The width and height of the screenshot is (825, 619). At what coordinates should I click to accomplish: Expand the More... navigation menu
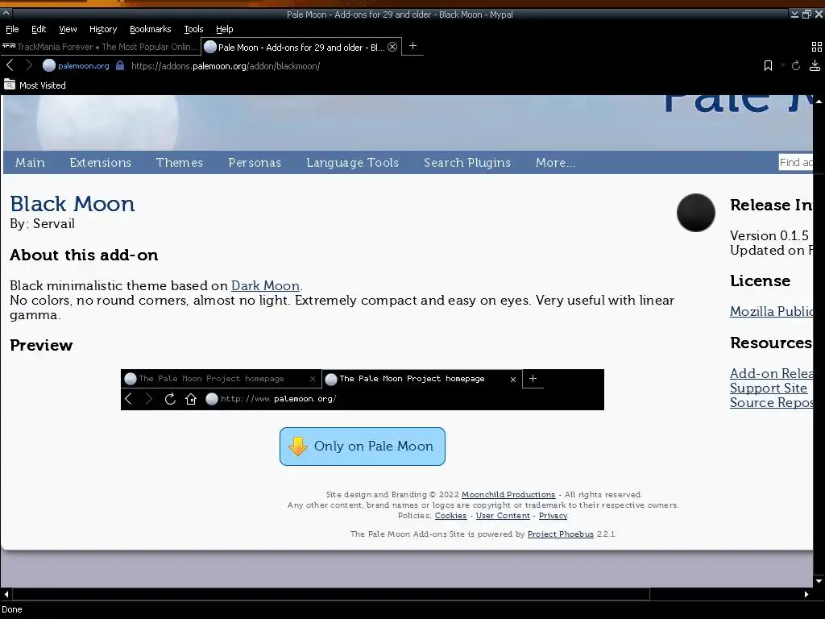point(556,163)
